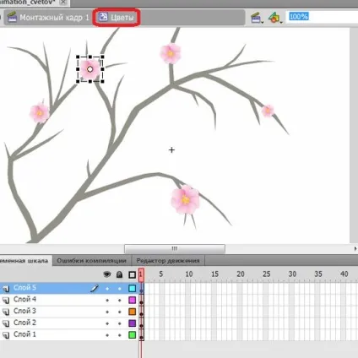Image resolution: width=358 pixels, height=358 pixels.
Task: Switch to the Ошибки компиляции tab
Action: click(92, 261)
